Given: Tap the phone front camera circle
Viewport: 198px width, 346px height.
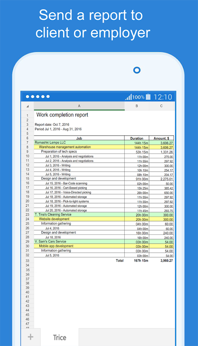Looking at the screenshot, I should (137, 70).
